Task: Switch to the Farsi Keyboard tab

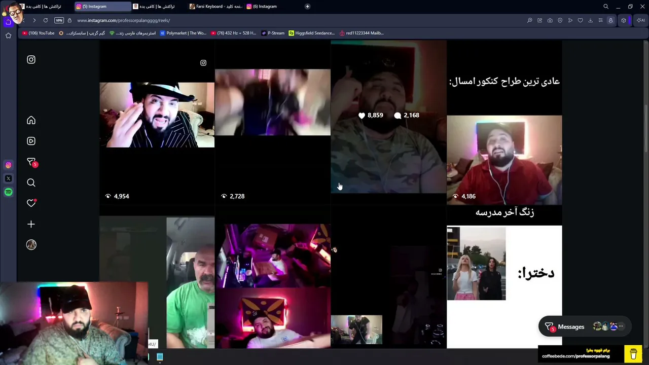Action: point(216,7)
